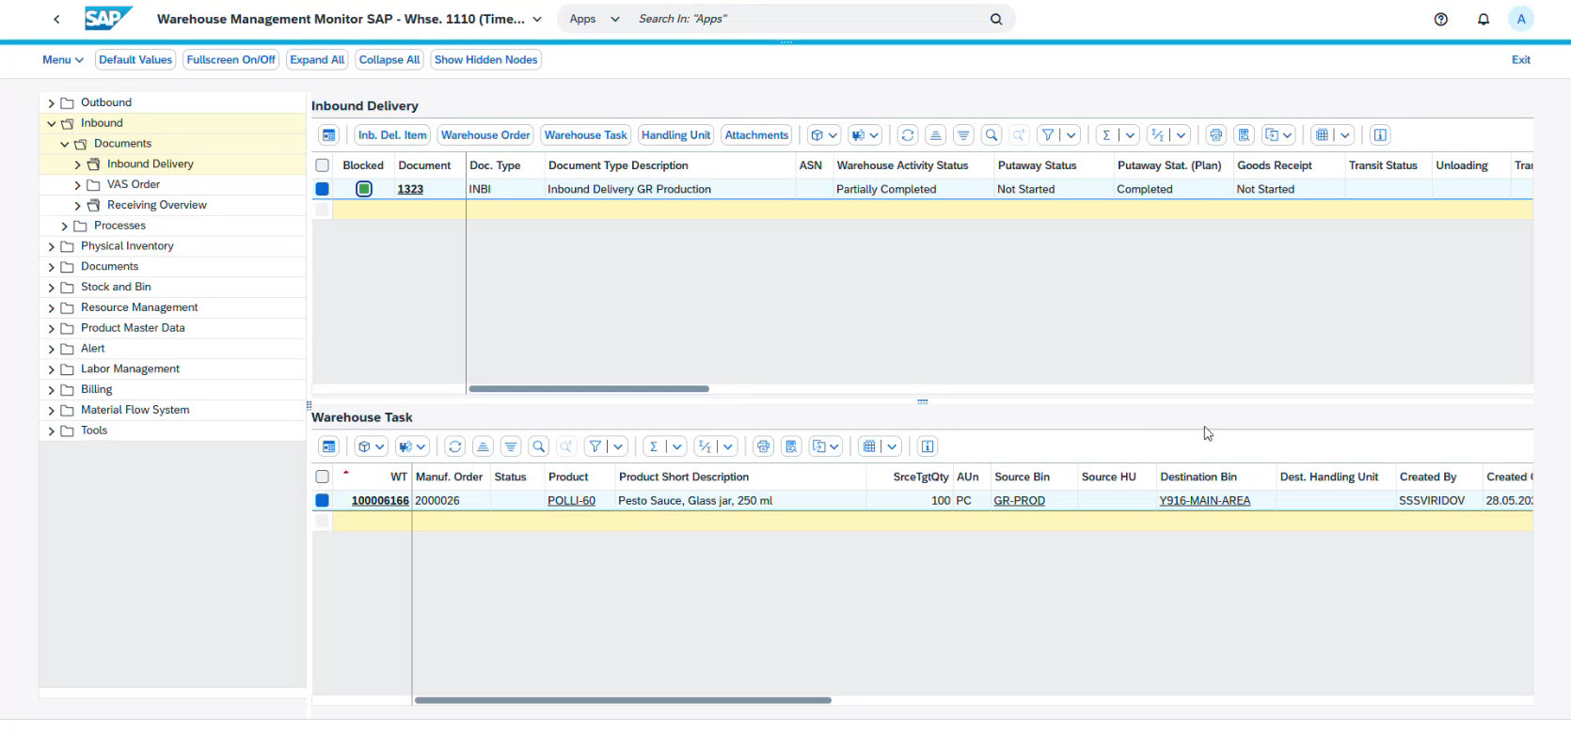1571x736 pixels.
Task: Toggle row selector for warehouse task 100006166
Action: click(323, 500)
